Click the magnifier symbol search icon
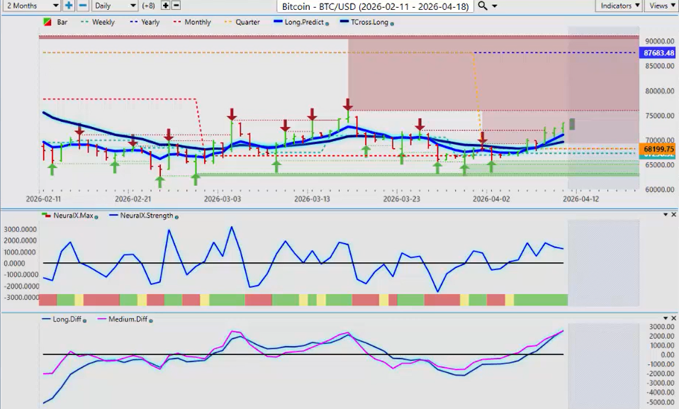The height and width of the screenshot is (409, 679). coord(483,6)
